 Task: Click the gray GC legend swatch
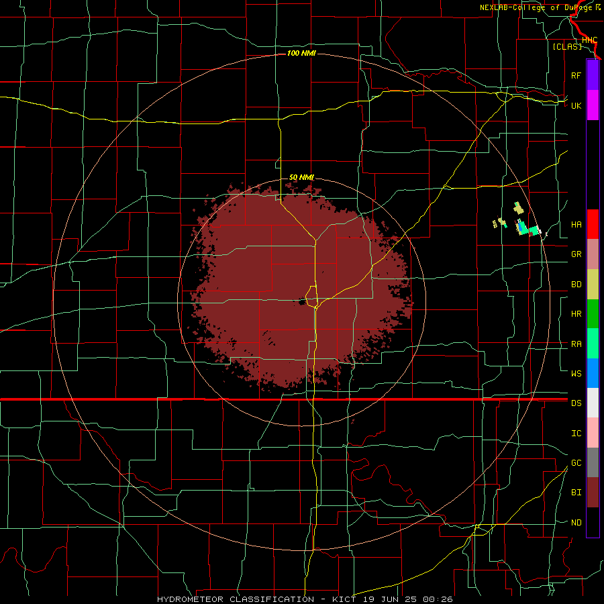tap(593, 462)
